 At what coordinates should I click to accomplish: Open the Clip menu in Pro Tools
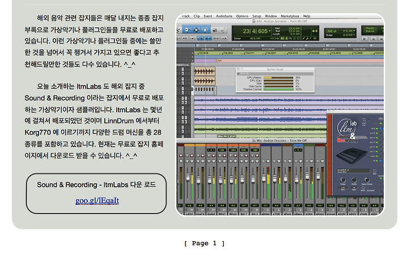[x=197, y=16]
